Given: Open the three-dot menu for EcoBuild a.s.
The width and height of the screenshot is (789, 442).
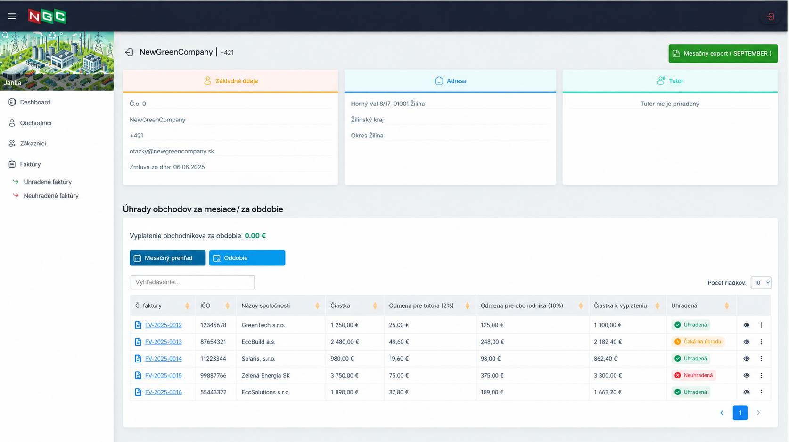Looking at the screenshot, I should (x=761, y=342).
